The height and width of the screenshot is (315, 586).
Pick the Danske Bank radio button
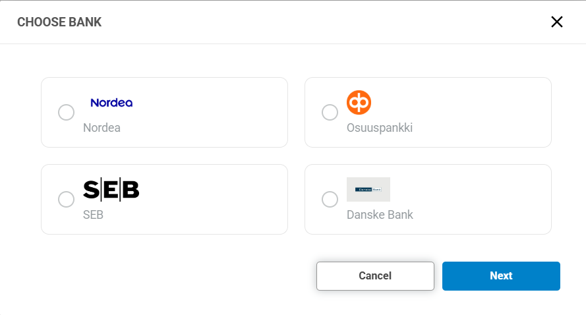pyautogui.click(x=330, y=199)
